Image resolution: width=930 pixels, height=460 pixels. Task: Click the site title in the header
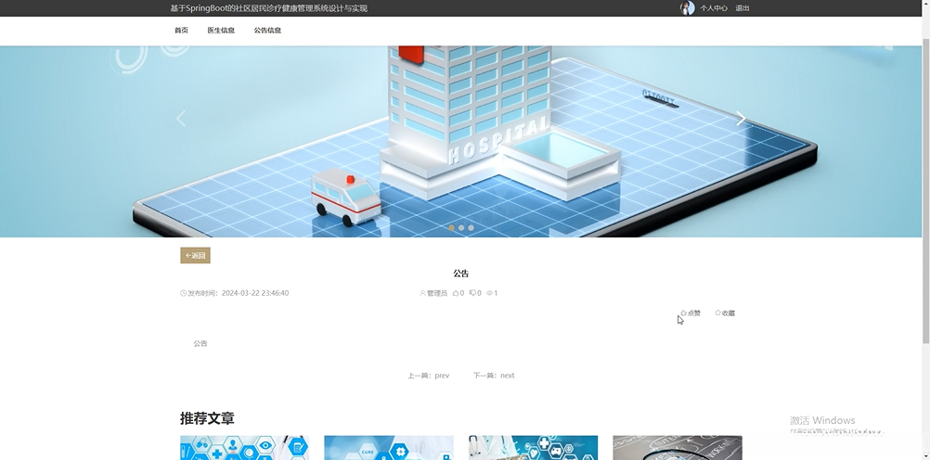tap(268, 8)
